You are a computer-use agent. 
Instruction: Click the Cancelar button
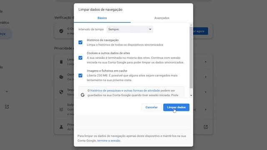pos(151,107)
